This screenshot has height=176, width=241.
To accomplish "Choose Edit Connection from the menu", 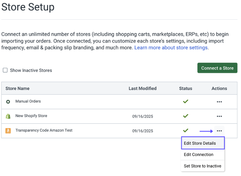I will coord(203,154).
